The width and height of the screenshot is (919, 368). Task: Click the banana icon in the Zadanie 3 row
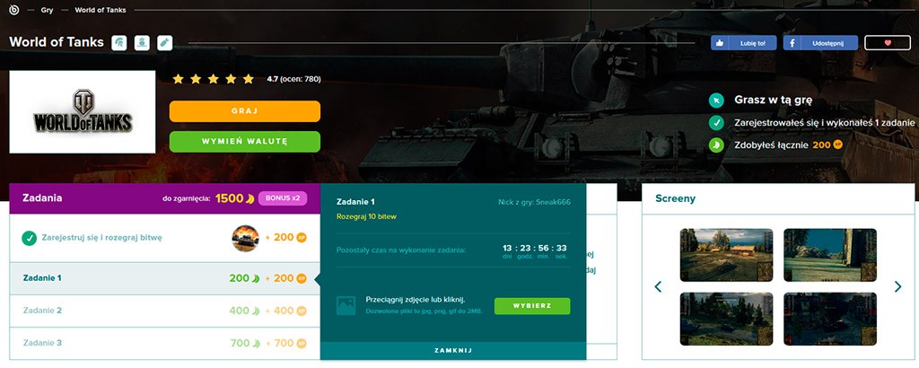coord(256,343)
